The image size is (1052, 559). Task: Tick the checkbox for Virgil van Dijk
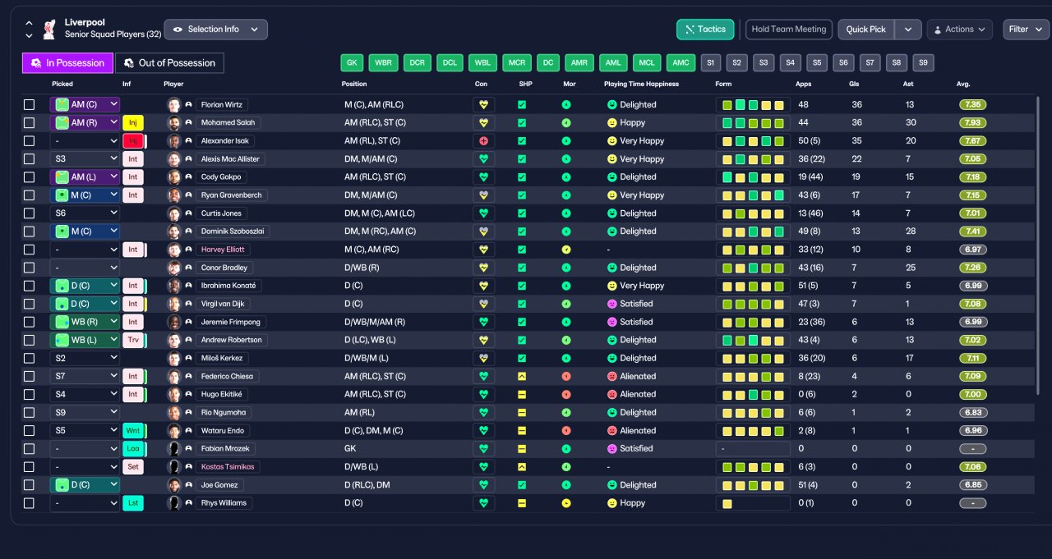click(30, 304)
